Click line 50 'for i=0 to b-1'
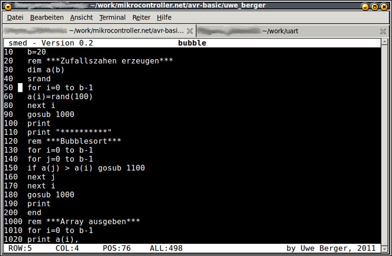 [x=49, y=87]
